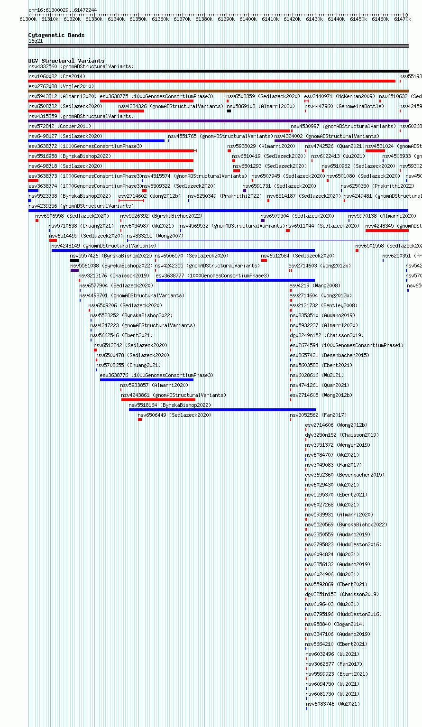Open nsv5938029 (Almarri2020) variant
422x727 pixels.
tap(261, 146)
